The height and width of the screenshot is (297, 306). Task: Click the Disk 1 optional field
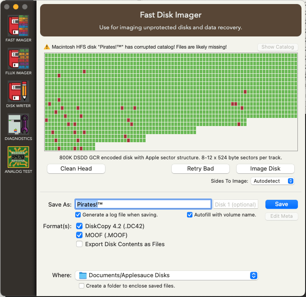point(236,205)
